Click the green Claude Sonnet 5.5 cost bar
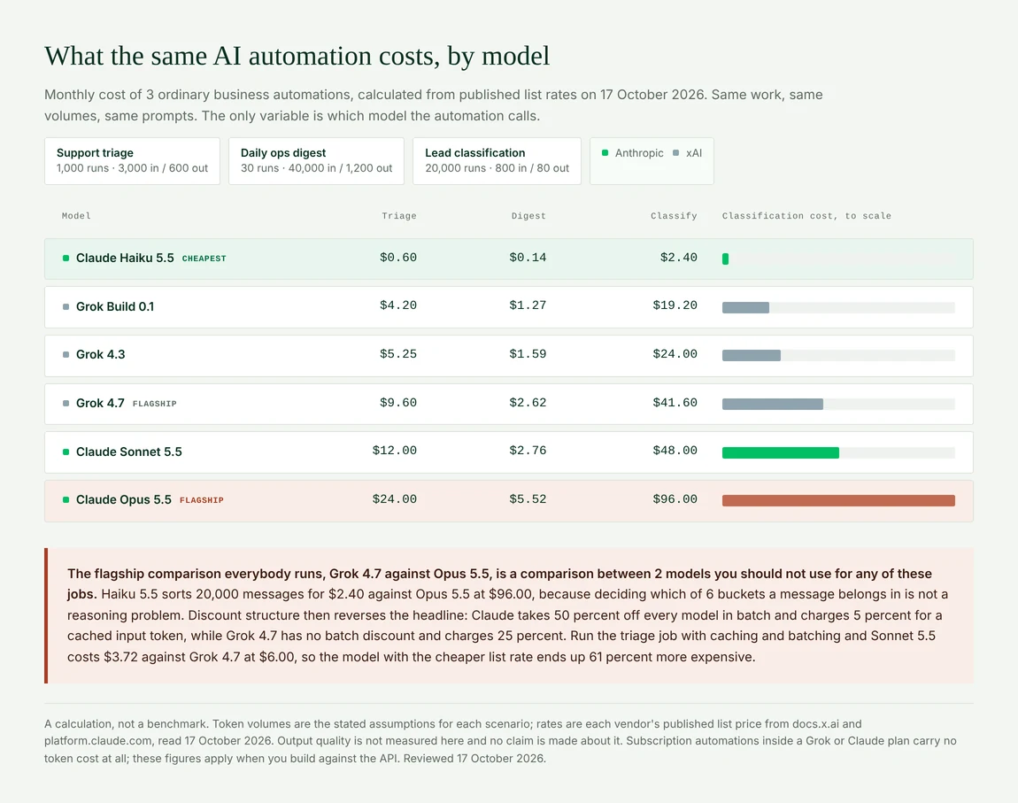1018x803 pixels. (781, 453)
